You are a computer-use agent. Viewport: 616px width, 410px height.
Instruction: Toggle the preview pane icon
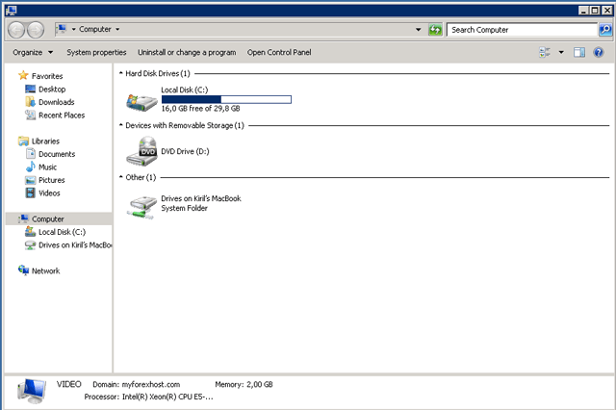(x=579, y=52)
